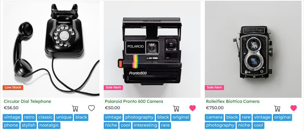Add Polaroid Pronto 600 Camera to cart

point(176,108)
